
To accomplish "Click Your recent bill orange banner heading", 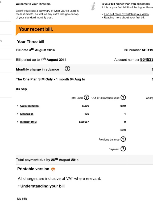I will 36,29.
